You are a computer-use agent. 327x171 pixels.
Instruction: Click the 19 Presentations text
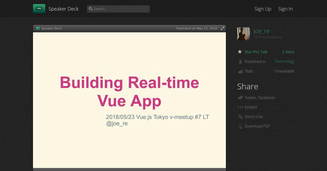268,37
